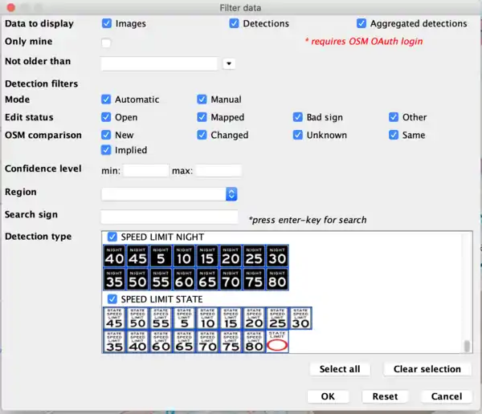Screen dimensions: 482x414
Task: Enable the Only mine checkbox
Action: click(106, 43)
